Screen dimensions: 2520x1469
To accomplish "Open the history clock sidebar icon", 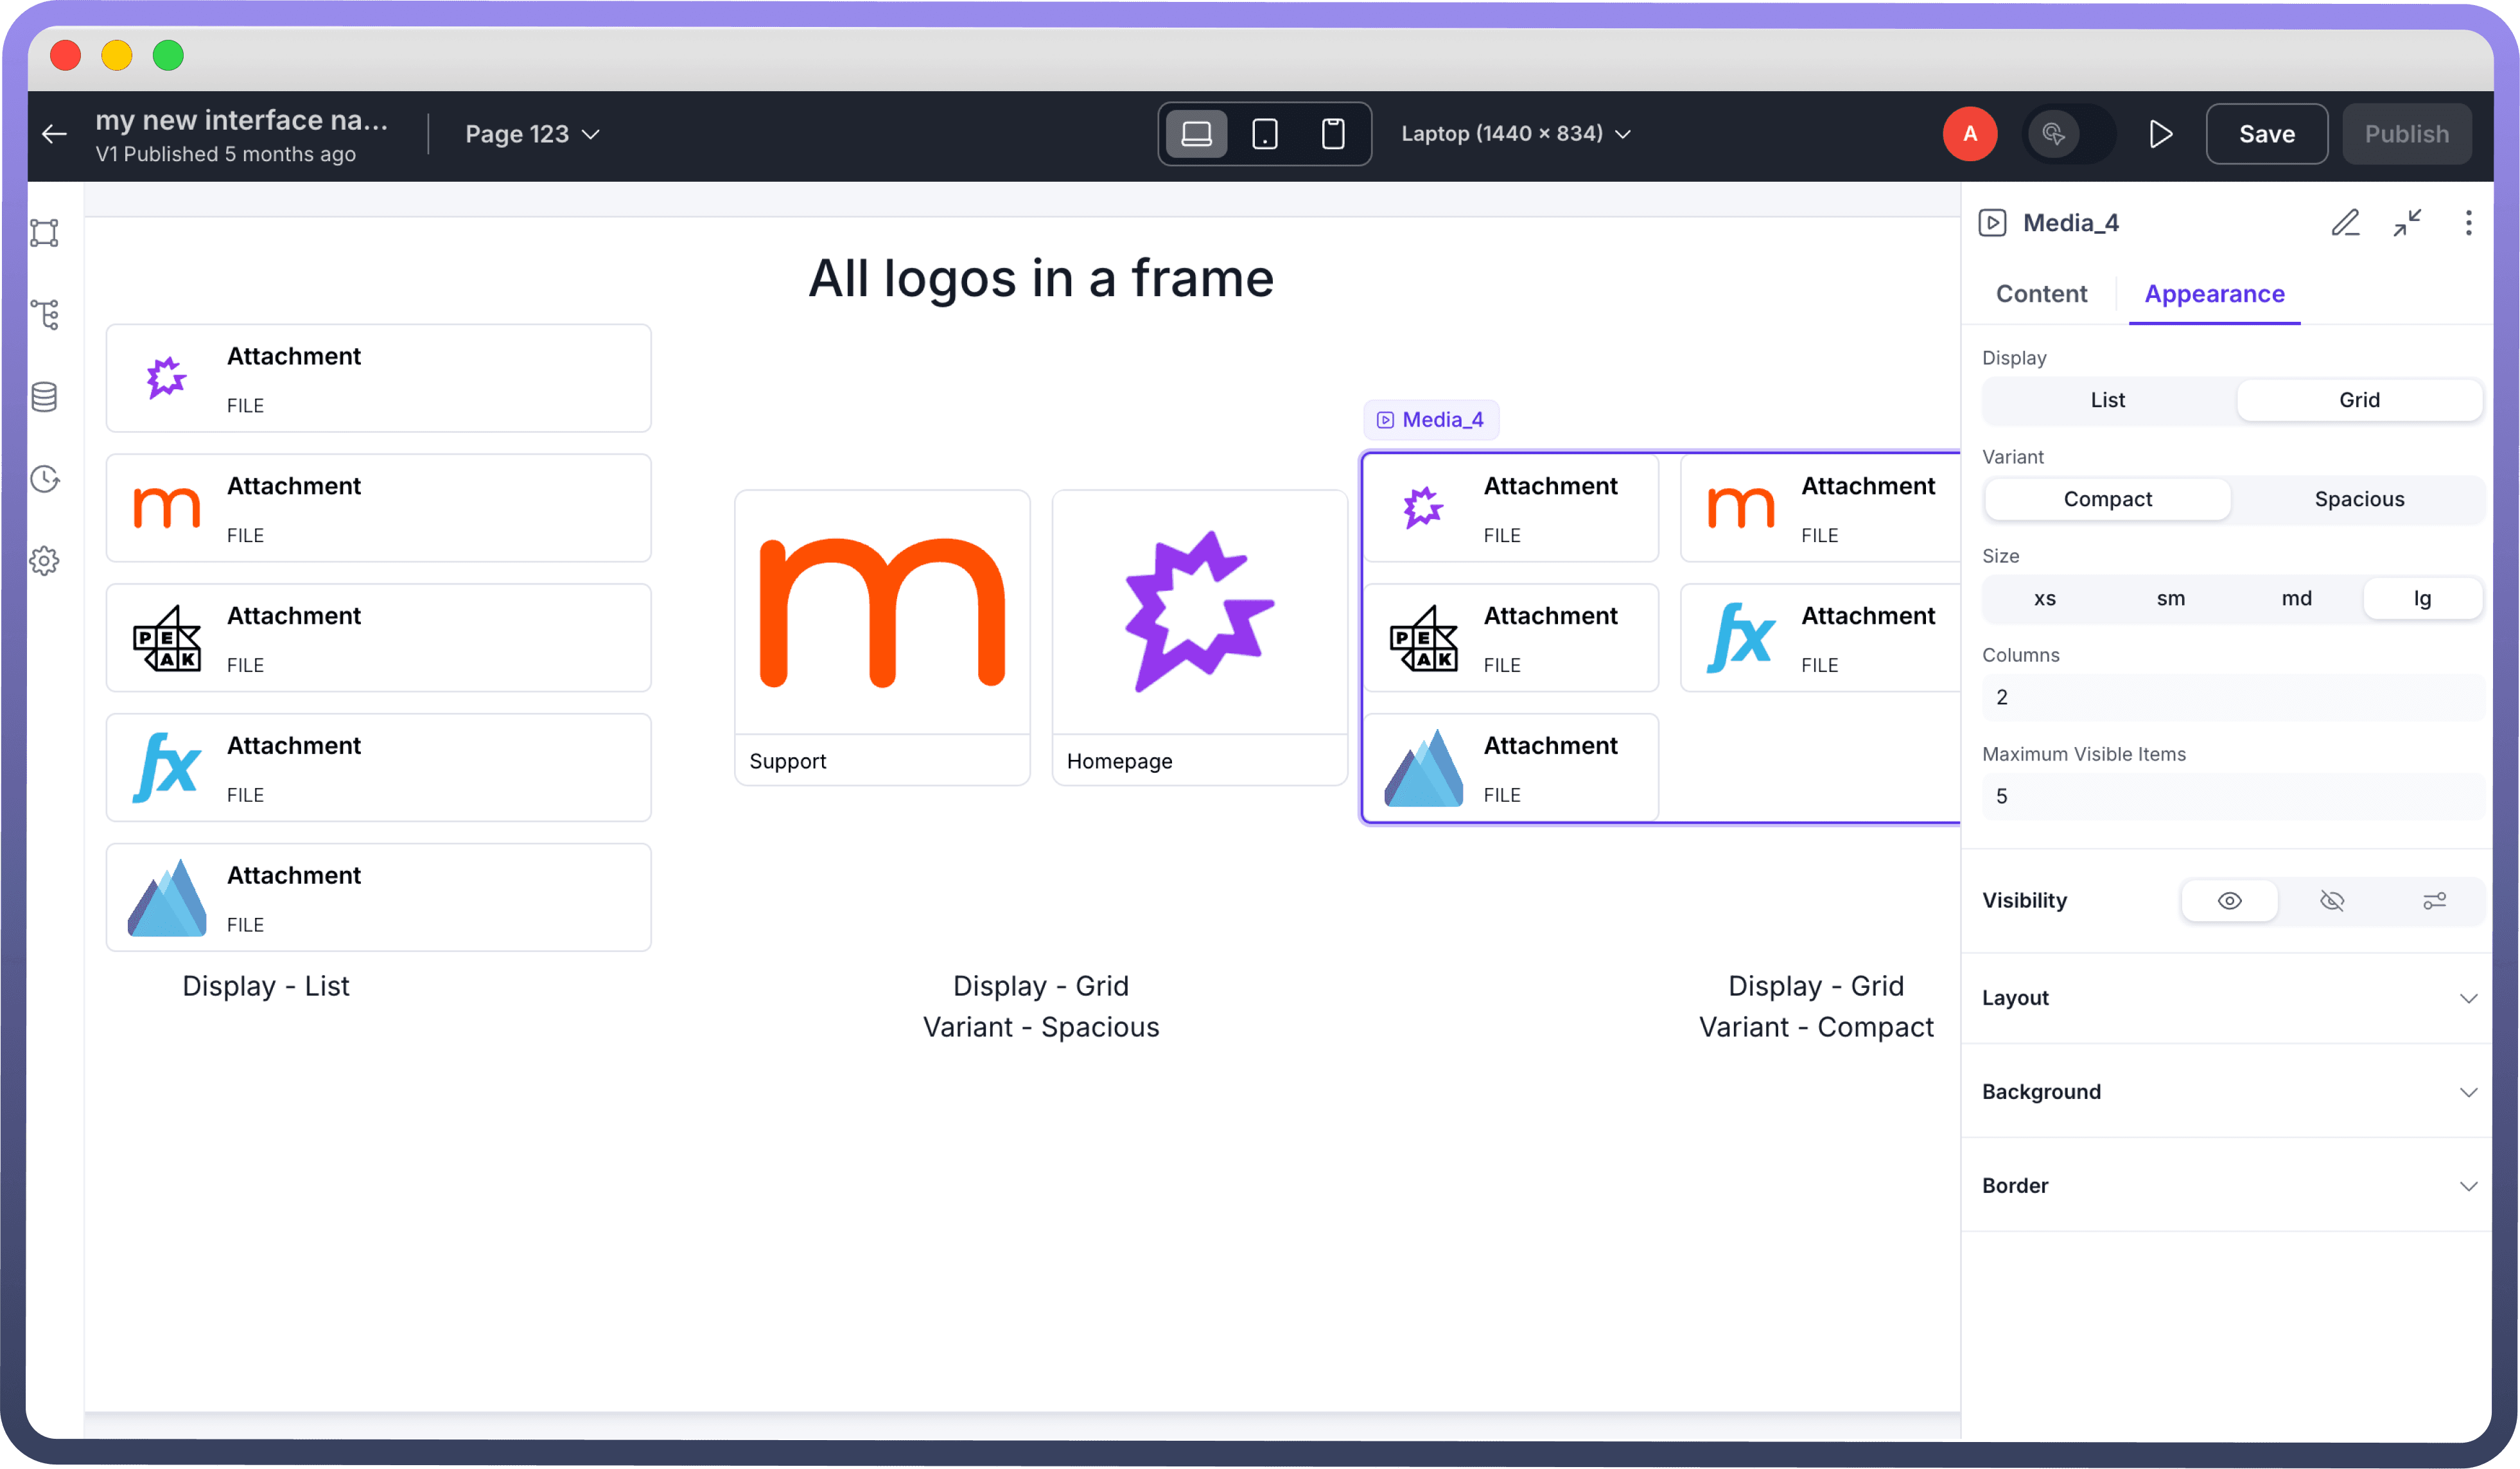I will 44,479.
